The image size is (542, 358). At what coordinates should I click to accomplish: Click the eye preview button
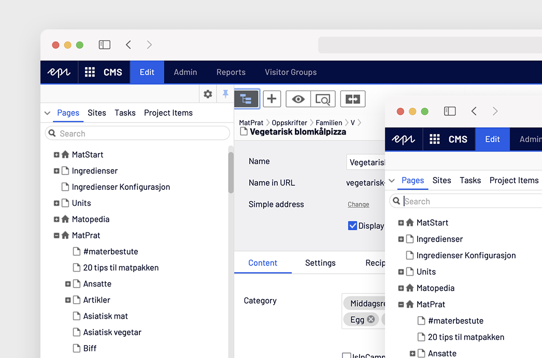point(298,99)
